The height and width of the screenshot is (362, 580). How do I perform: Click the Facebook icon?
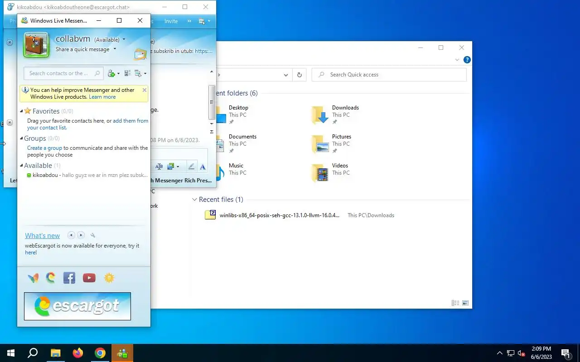69,278
